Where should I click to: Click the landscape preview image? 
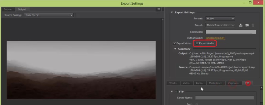81,70
